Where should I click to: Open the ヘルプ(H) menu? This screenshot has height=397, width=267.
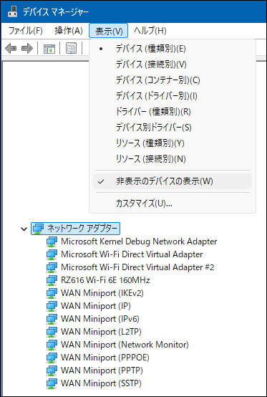(x=150, y=31)
